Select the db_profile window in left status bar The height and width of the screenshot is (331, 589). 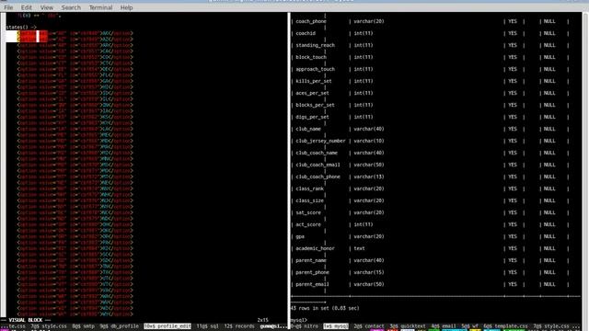120,326
